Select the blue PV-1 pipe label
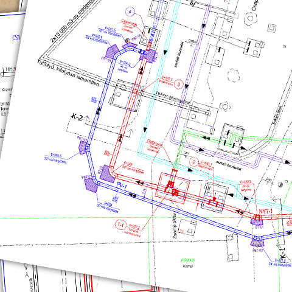The width and height of the screenshot is (292, 292). pos(122,186)
